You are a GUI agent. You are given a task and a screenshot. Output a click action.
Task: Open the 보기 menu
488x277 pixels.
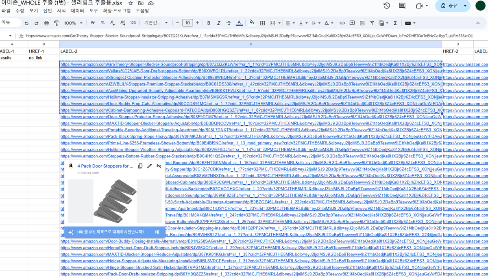tap(34, 11)
